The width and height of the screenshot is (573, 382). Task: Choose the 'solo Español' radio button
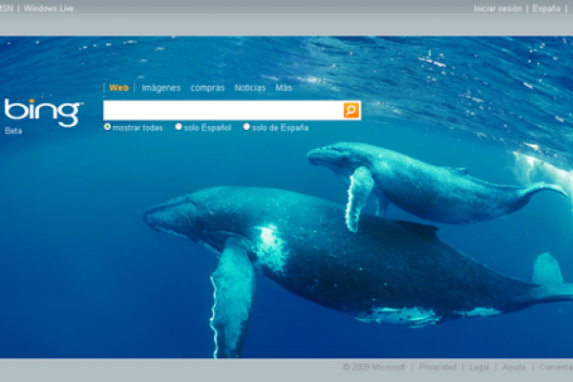coord(179,127)
